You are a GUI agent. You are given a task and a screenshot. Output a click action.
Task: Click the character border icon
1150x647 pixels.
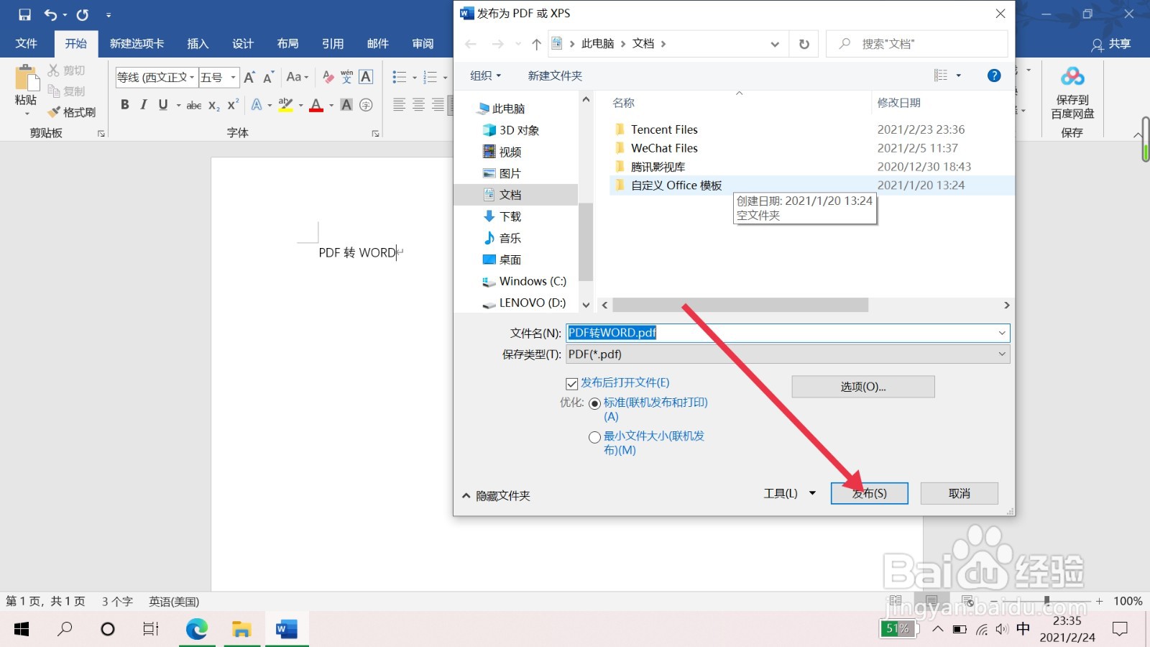tap(366, 77)
